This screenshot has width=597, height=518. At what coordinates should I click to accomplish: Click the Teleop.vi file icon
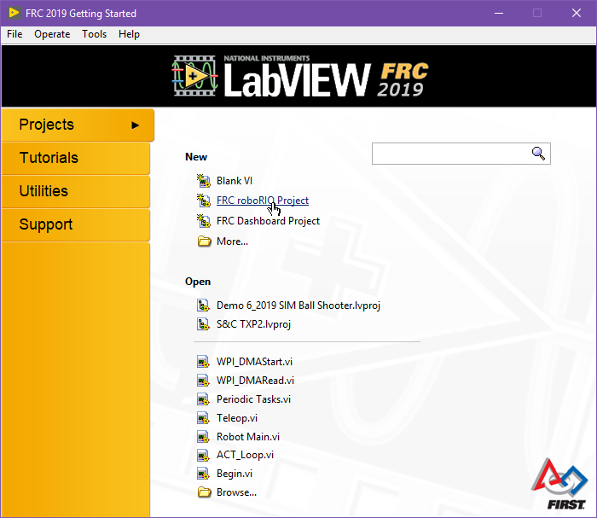(203, 418)
